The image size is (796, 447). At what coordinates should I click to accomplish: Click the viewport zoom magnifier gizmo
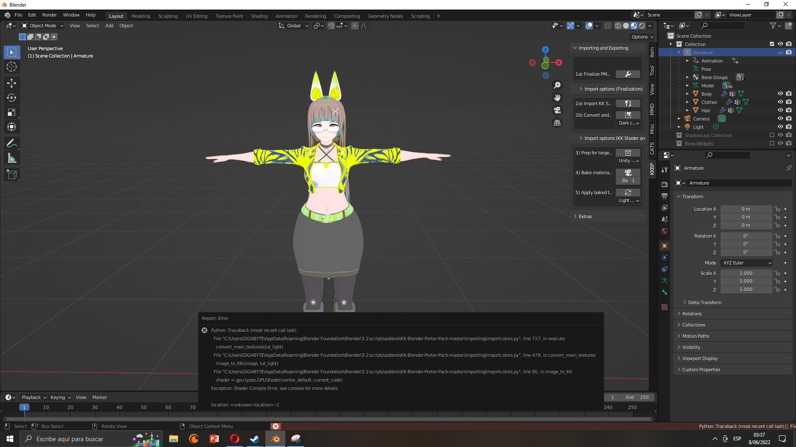[x=557, y=84]
